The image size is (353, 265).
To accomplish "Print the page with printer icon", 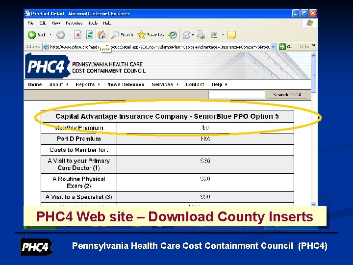I will click(201, 35).
